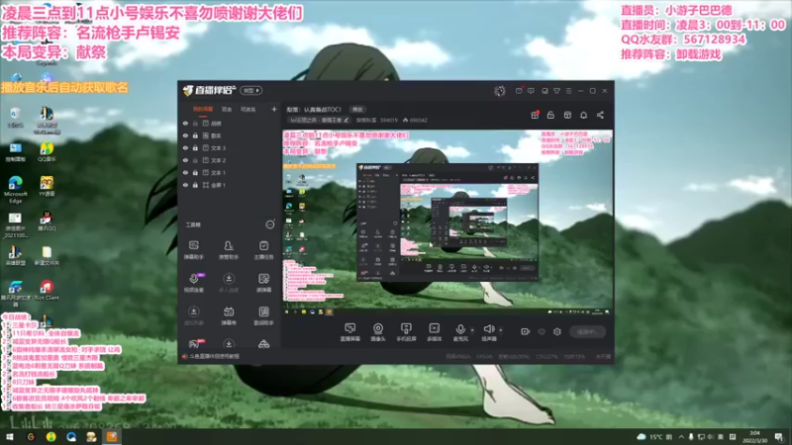This screenshot has height=445, width=792.
Task: Toggle lock on 文本 1 layer
Action: click(195, 172)
